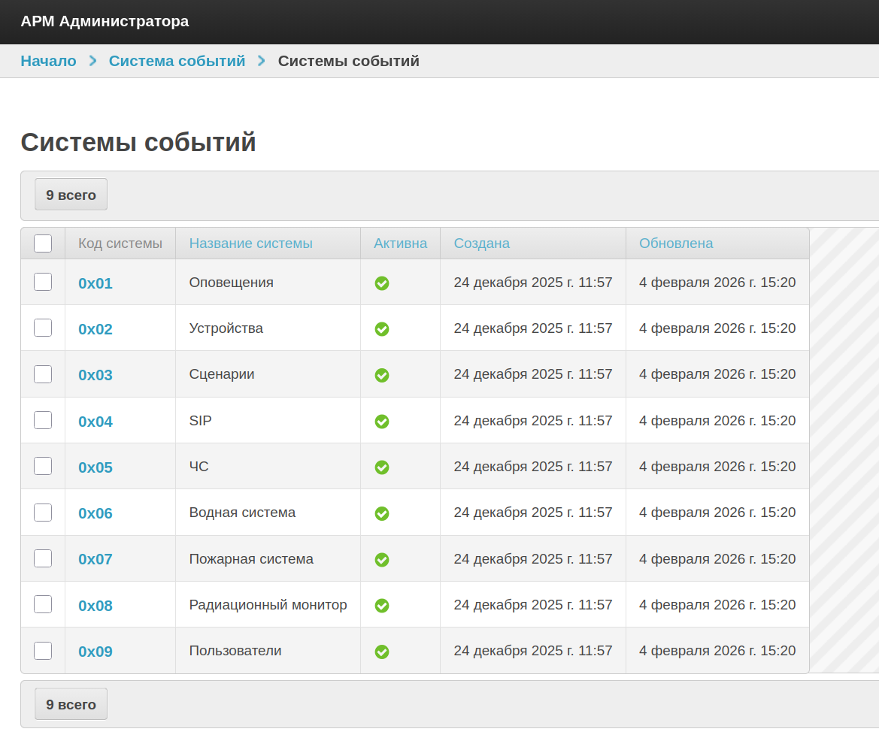Go to Начало breadcrumb link

48,61
